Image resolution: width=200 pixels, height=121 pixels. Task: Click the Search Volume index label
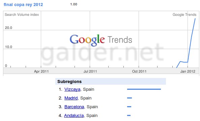[22, 14]
